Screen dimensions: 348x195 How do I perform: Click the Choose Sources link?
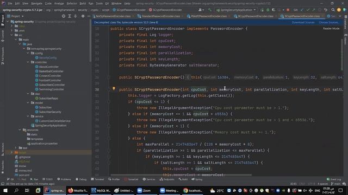329,22
